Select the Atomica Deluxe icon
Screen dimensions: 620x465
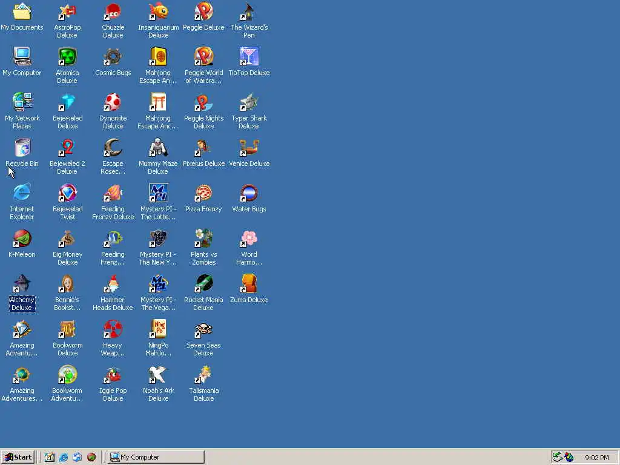click(x=68, y=56)
